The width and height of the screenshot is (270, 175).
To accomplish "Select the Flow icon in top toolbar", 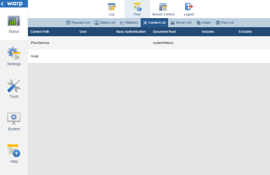I will 137,9.
